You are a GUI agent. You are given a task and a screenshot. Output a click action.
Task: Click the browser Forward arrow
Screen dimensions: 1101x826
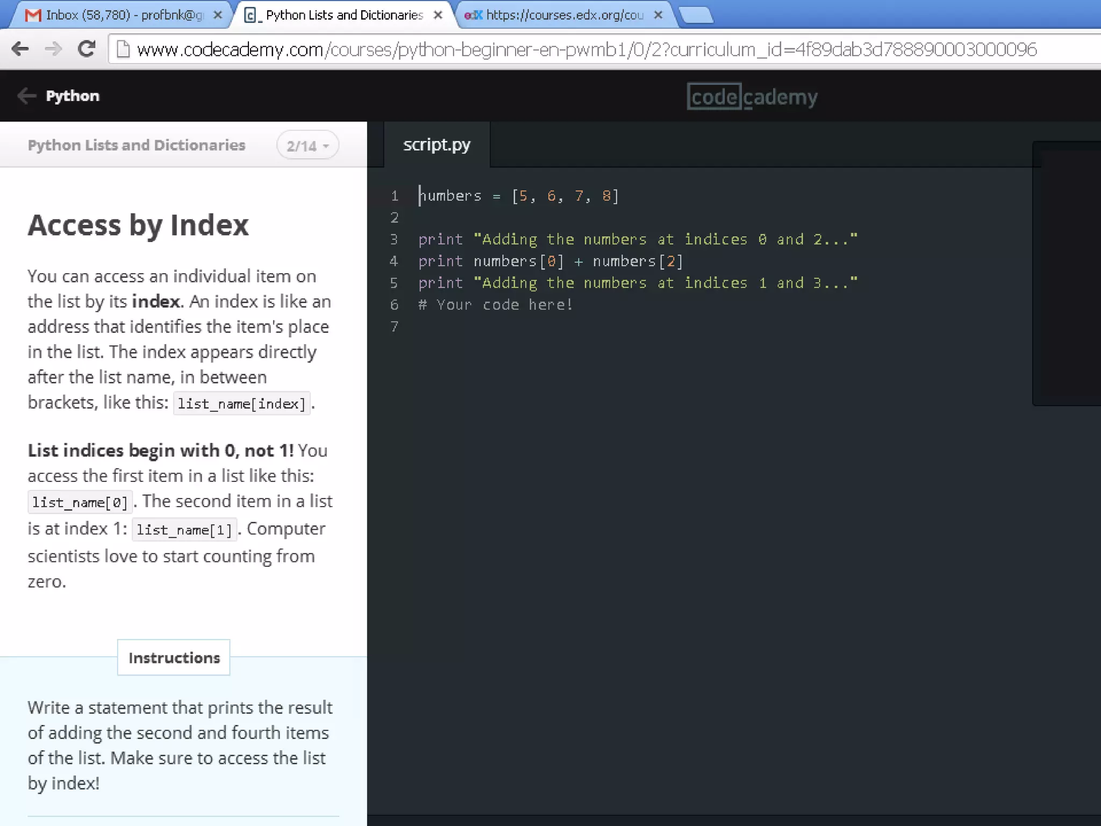click(53, 49)
